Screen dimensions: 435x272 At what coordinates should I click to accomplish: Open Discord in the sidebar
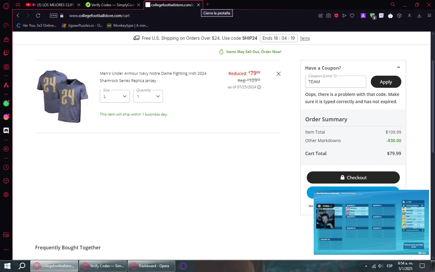click(x=6, y=130)
